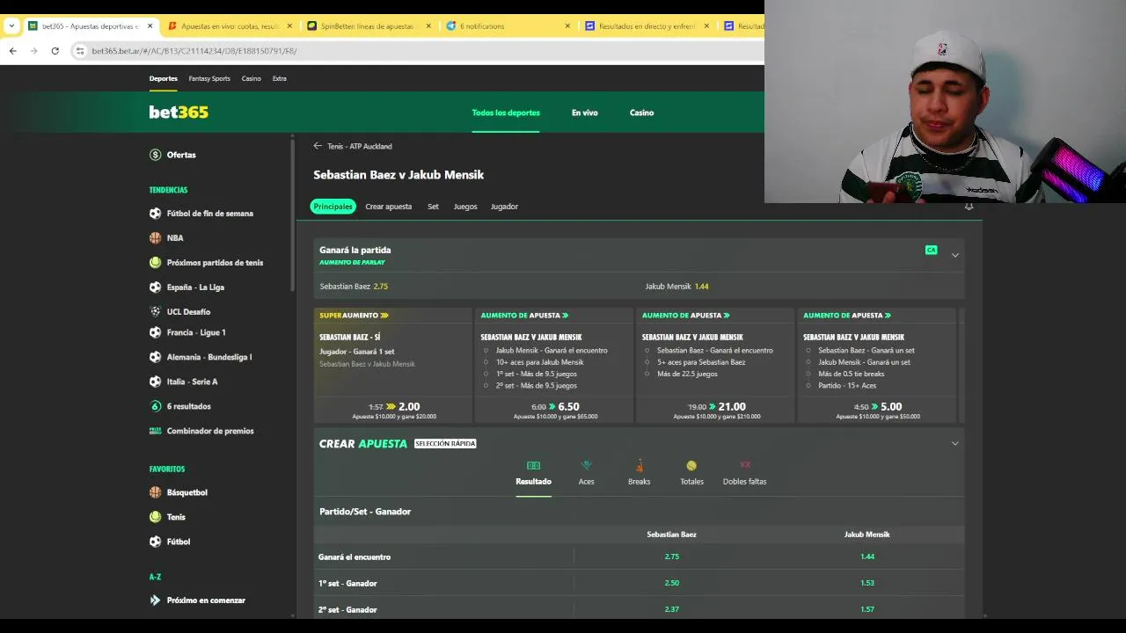Viewport: 1126px width, 633px height.
Task: Select the Breaks icon in Crear Apuesta
Action: tap(640, 466)
